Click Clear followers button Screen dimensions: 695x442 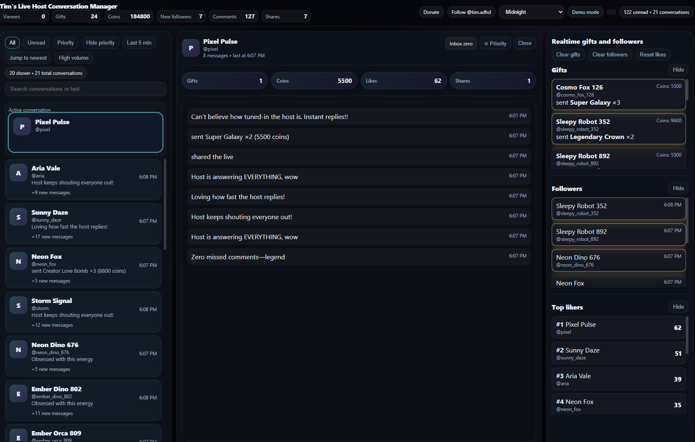tap(610, 54)
